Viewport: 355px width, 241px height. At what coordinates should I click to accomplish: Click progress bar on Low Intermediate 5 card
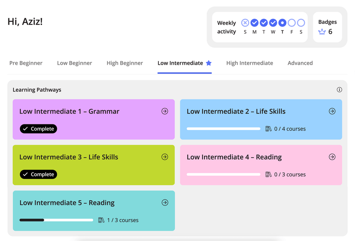(x=56, y=220)
